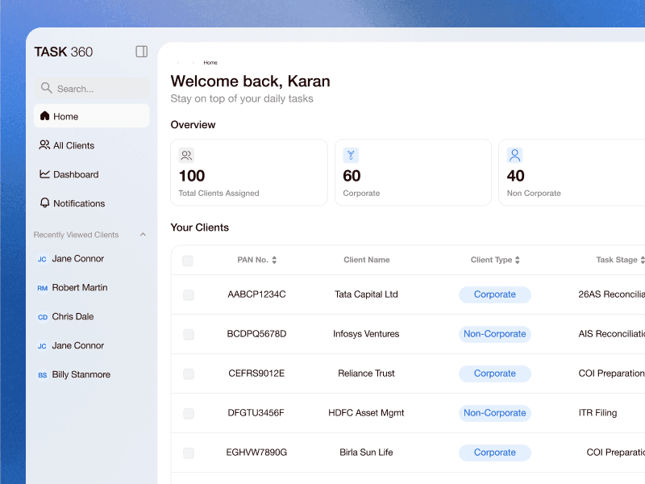Click the Home breadcrumb link
This screenshot has height=484, width=645.
tap(210, 63)
